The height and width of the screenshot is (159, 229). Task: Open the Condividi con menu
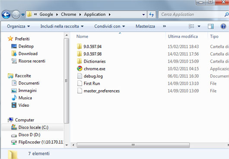110,26
